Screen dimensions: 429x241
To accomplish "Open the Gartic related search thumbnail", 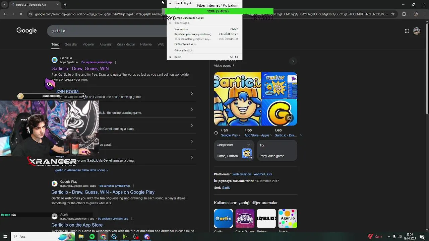I will [x=223, y=219].
